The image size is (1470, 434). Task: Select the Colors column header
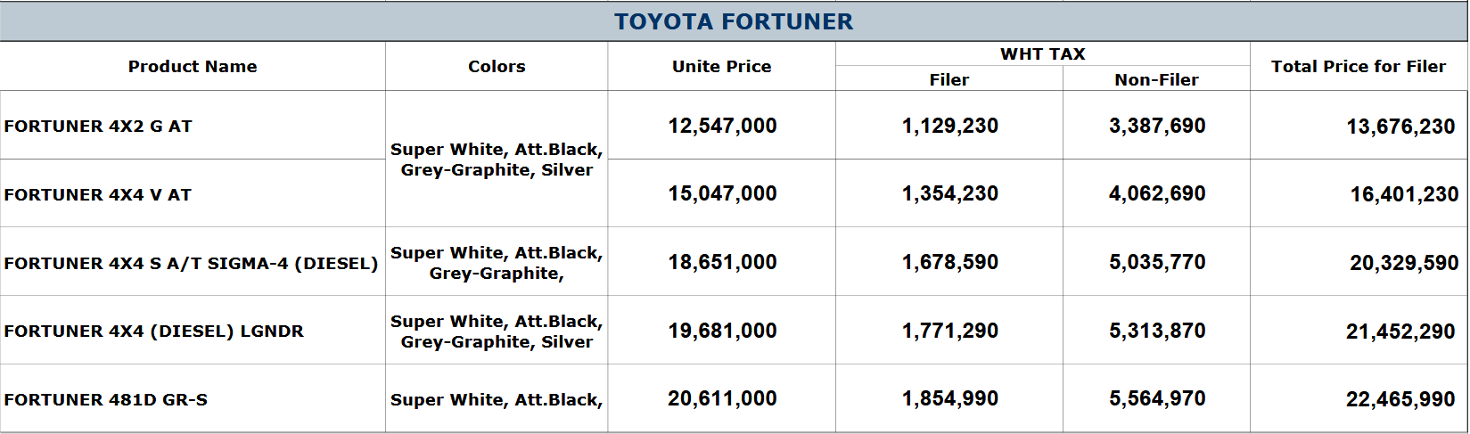click(497, 66)
